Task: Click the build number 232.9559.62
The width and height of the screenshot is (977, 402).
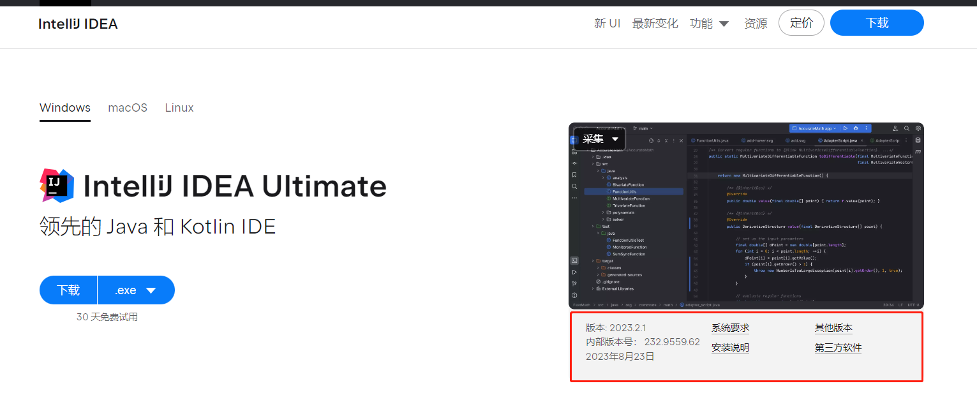Action: (672, 342)
